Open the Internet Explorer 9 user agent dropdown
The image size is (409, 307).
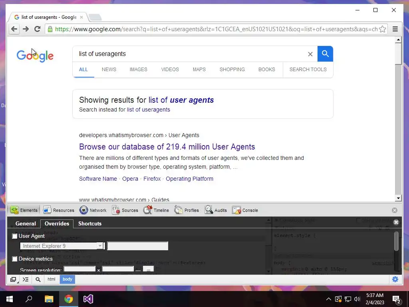coord(62,246)
